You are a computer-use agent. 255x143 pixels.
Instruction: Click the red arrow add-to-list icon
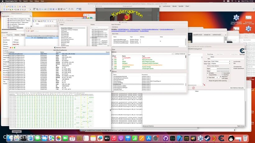204,84
